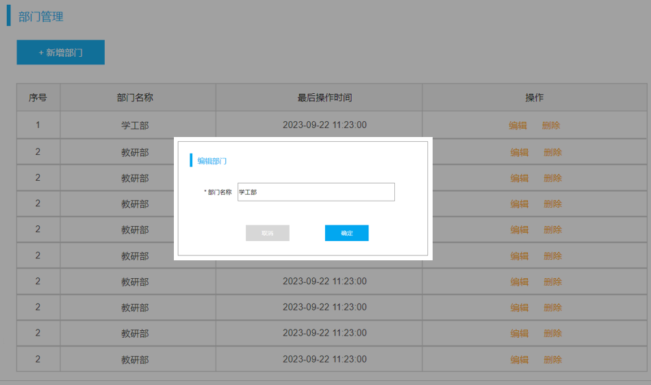Click 删除 in the second-to-last table row
The image size is (651, 385).
point(552,334)
